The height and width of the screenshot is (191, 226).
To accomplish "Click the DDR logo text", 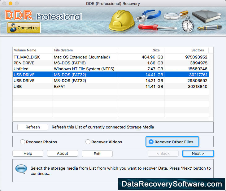I will click(x=19, y=15).
